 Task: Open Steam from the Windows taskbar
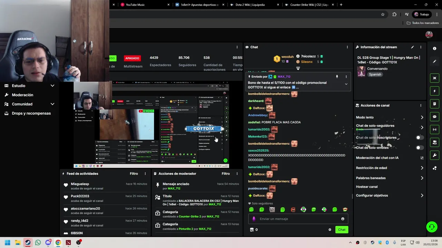coord(28,242)
